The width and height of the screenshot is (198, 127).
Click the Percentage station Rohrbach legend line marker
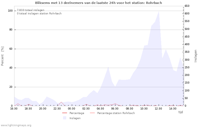point(92,113)
